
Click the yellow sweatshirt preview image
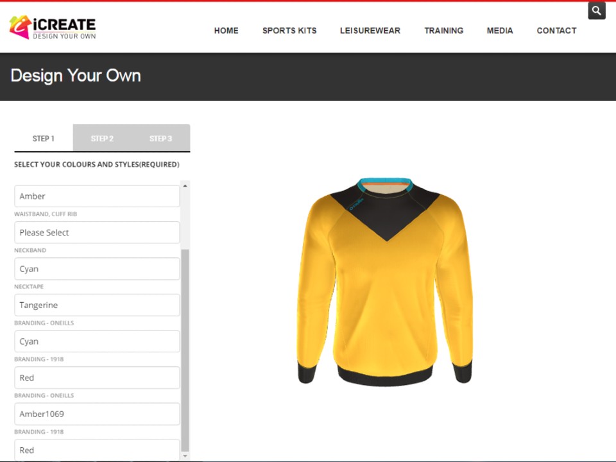point(385,282)
